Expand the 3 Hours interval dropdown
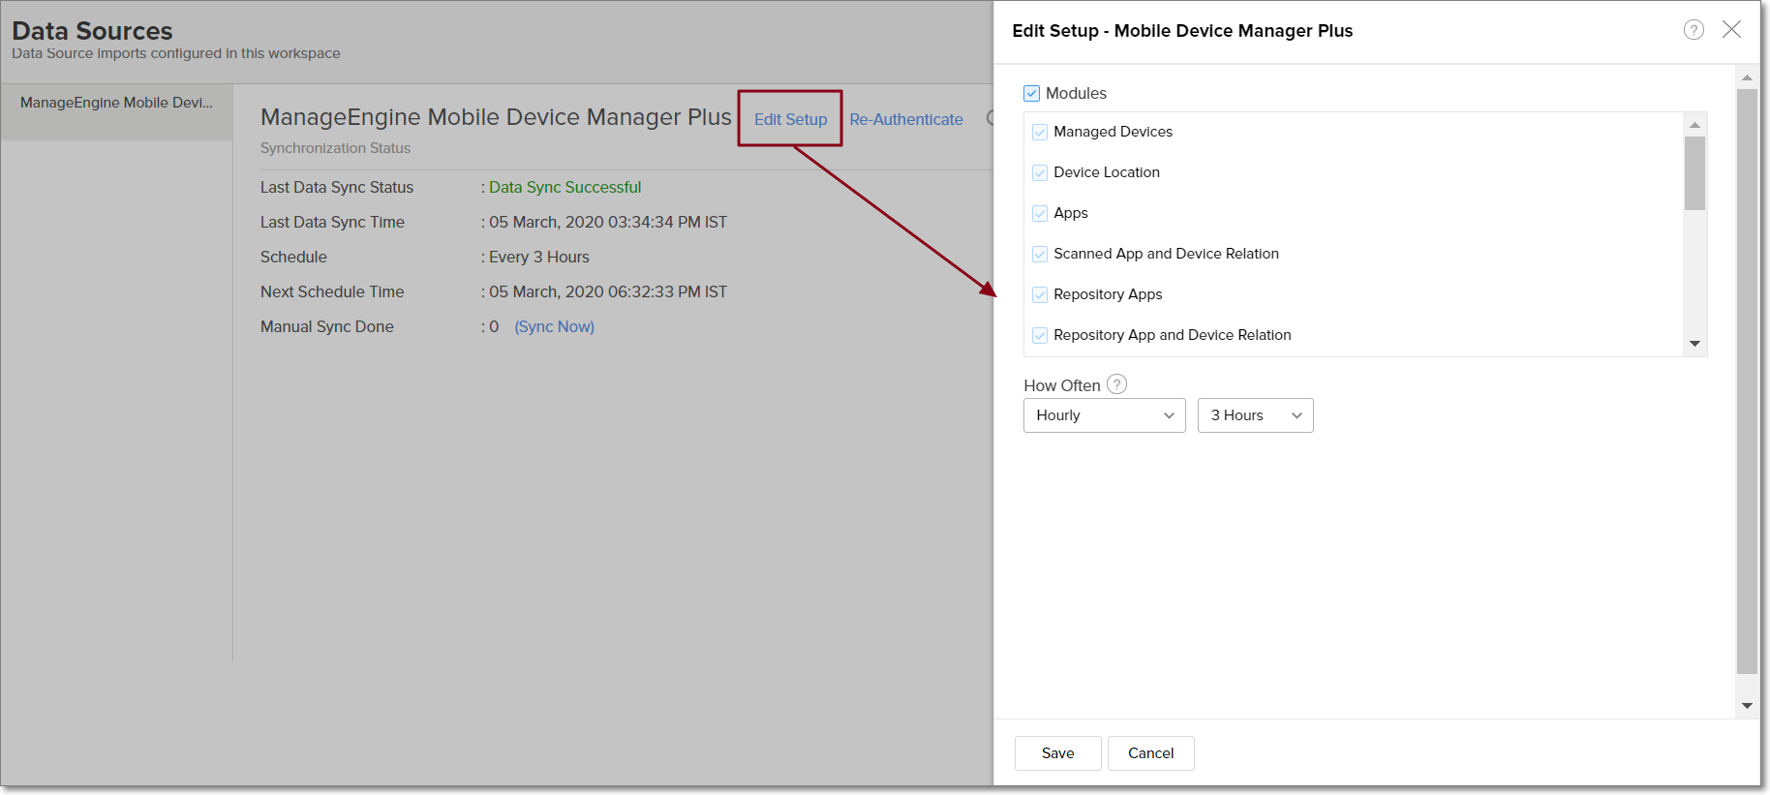Image resolution: width=1770 pixels, height=795 pixels. click(1255, 415)
